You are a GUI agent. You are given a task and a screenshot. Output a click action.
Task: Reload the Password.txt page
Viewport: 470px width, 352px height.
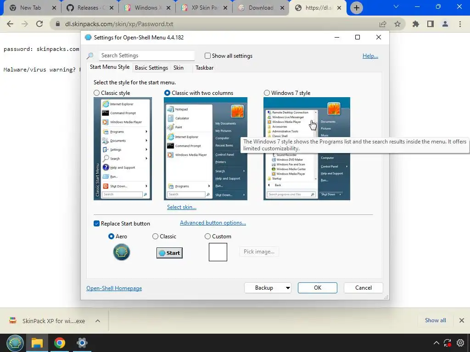39,24
